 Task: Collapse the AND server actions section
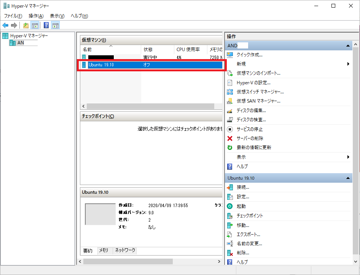(348, 45)
